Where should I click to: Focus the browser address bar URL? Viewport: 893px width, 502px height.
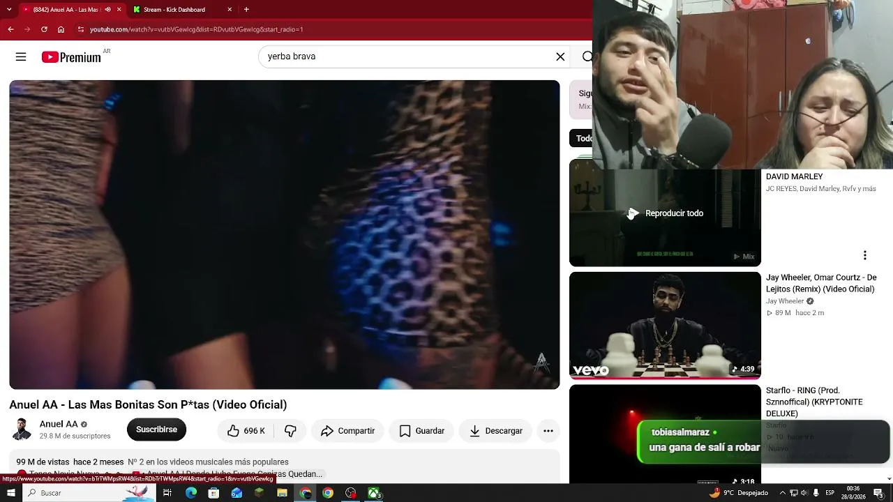click(x=196, y=29)
